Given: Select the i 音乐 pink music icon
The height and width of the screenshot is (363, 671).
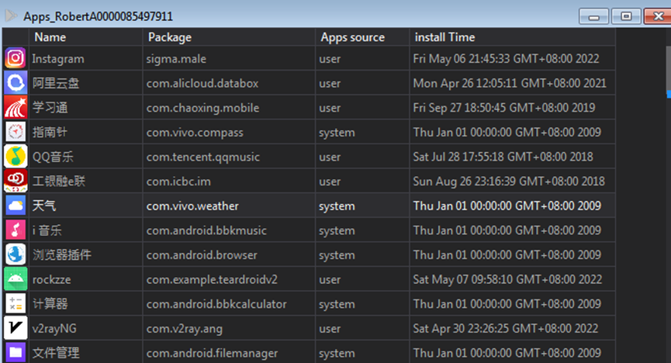Looking at the screenshot, I should 16,230.
